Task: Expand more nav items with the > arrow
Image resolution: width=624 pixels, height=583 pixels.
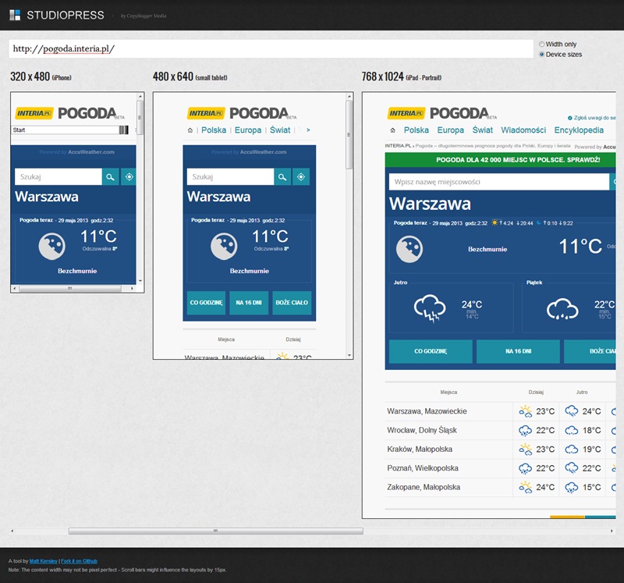Action: point(308,130)
